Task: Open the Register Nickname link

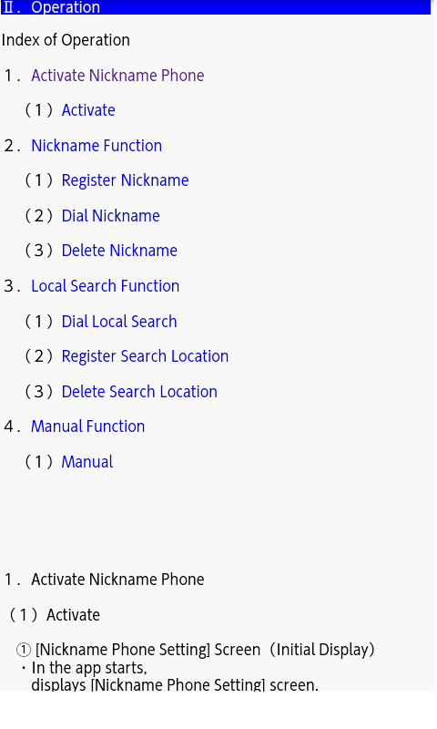Action: tap(125, 180)
